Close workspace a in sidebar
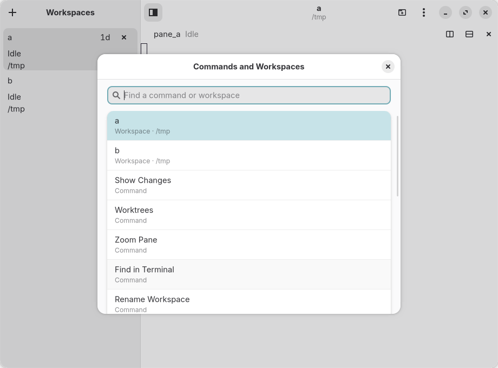 124,37
